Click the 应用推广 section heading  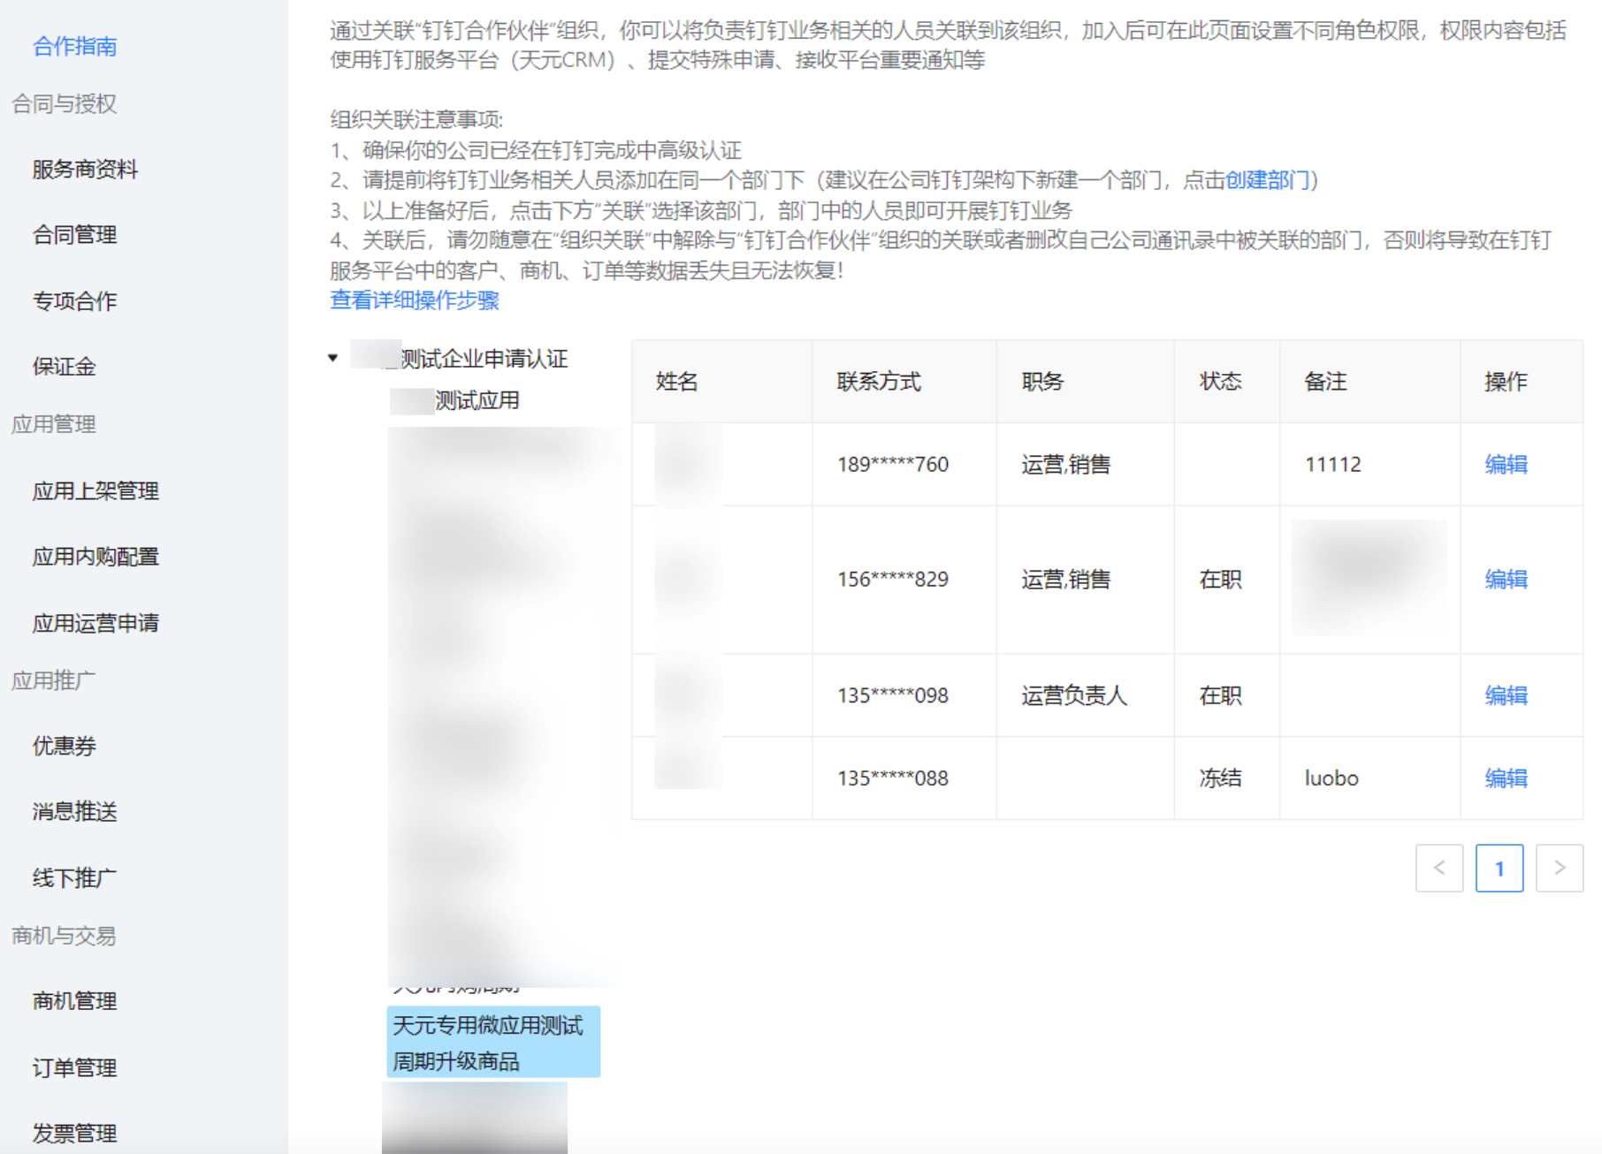click(x=53, y=679)
